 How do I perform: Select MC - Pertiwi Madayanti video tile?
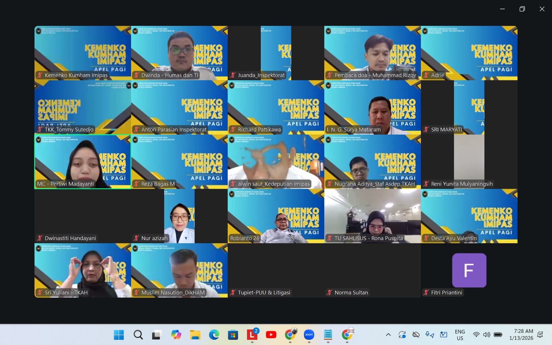point(83,161)
